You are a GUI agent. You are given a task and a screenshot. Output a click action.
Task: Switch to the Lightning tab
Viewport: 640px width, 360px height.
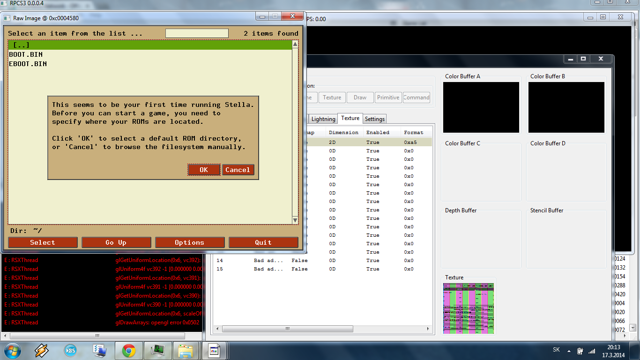[323, 119]
